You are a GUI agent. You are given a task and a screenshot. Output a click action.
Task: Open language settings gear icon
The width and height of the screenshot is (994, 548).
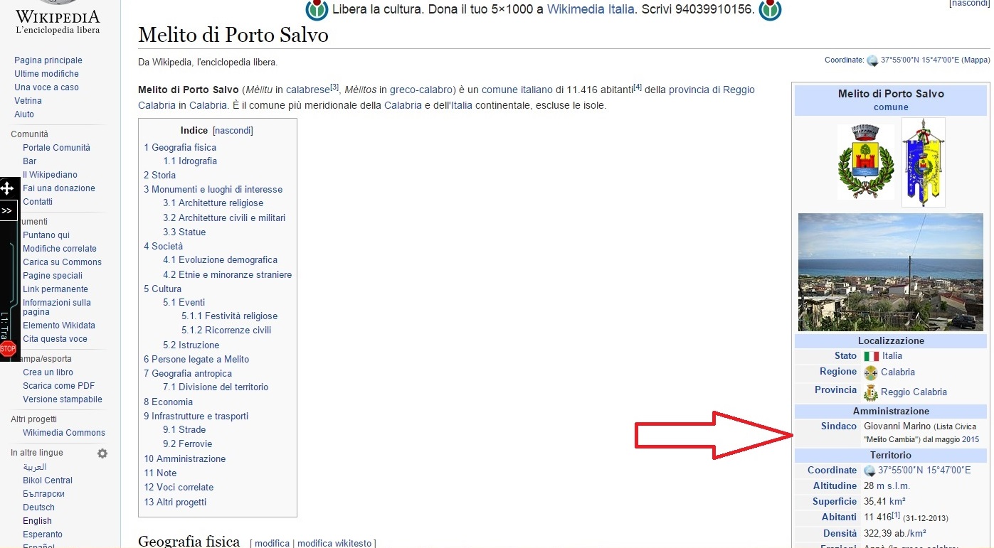coord(102,453)
